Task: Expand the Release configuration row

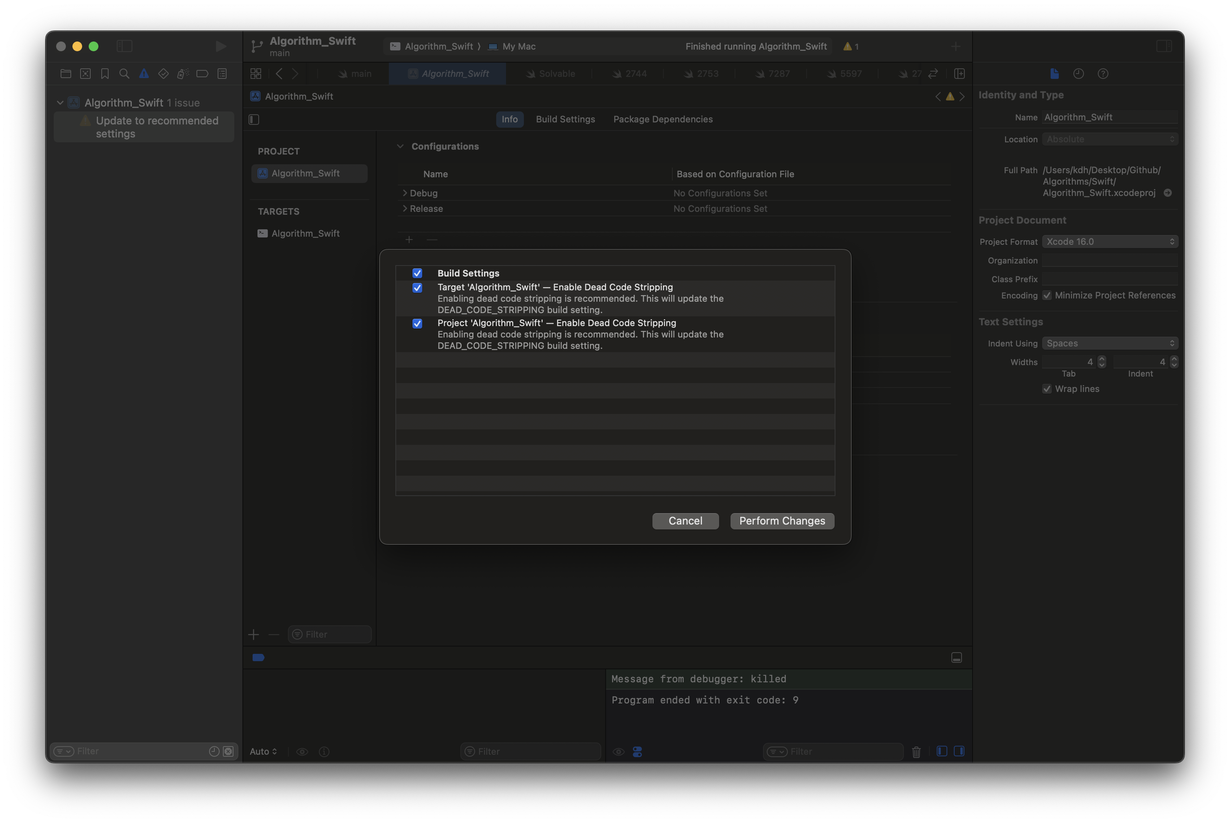Action: tap(404, 208)
